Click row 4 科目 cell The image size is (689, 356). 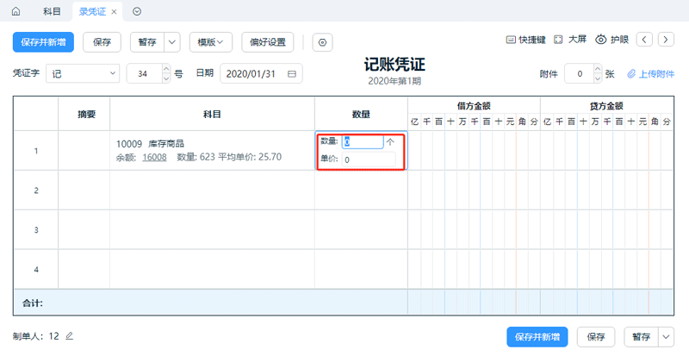coord(212,269)
